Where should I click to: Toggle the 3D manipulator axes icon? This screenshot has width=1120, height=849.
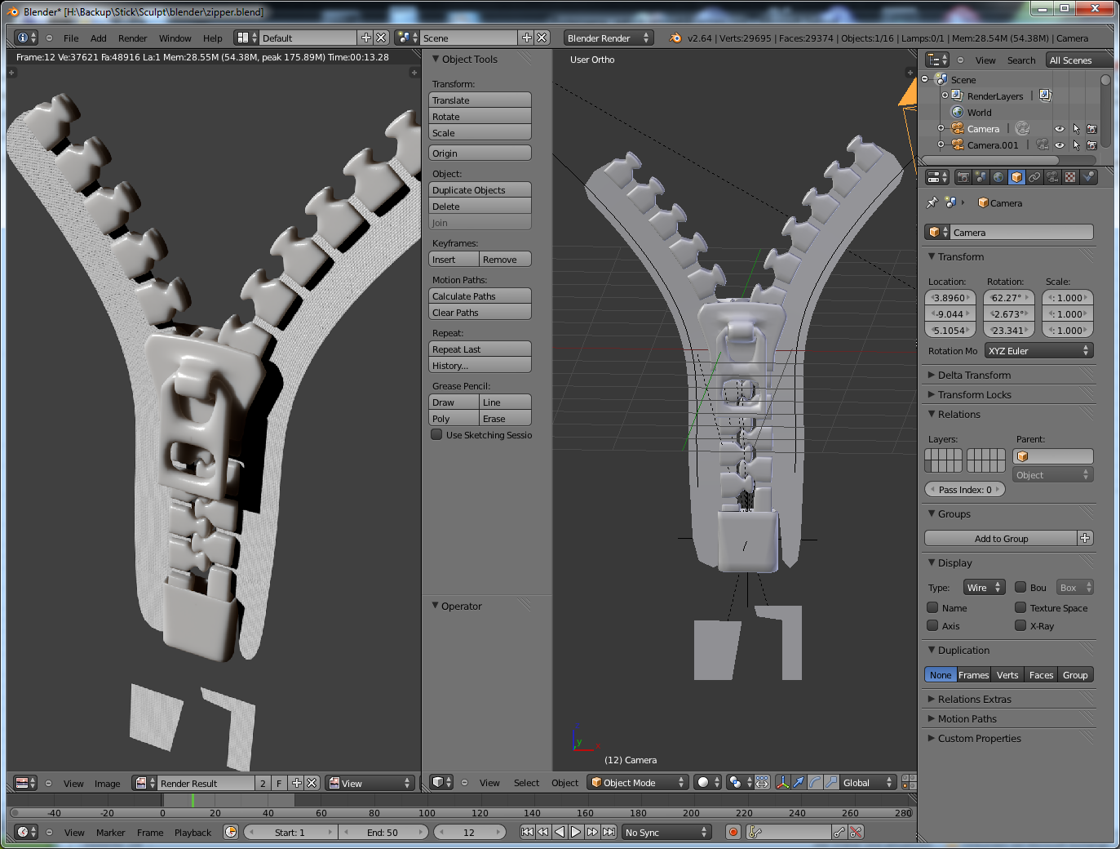[x=782, y=782]
